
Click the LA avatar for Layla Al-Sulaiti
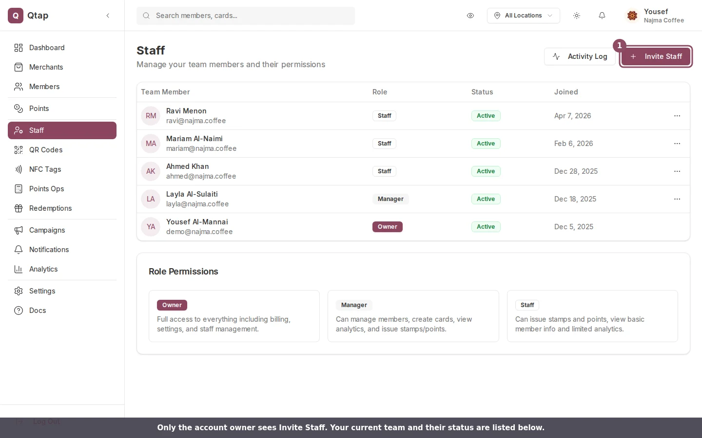pyautogui.click(x=151, y=199)
